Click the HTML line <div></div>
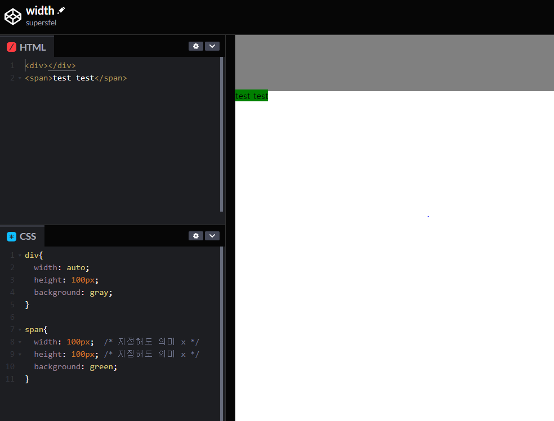 pyautogui.click(x=50, y=66)
